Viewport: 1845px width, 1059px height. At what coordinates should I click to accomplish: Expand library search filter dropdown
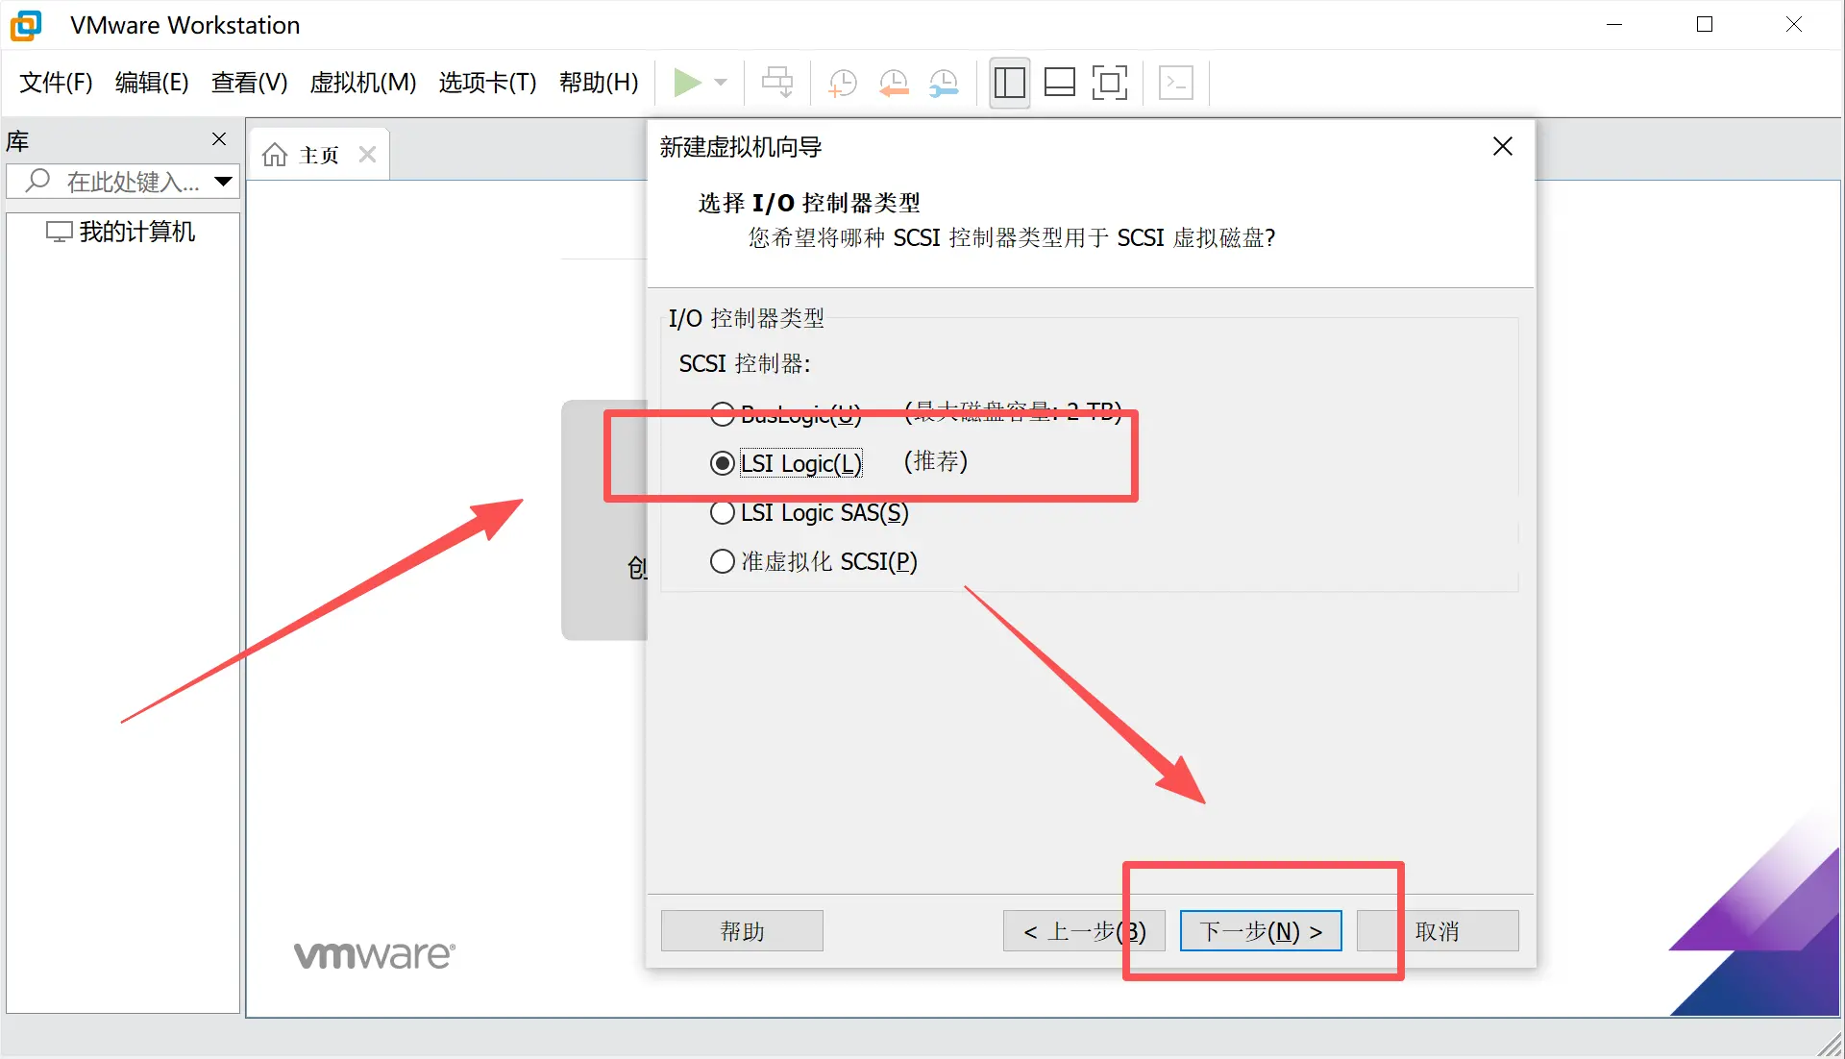(223, 181)
